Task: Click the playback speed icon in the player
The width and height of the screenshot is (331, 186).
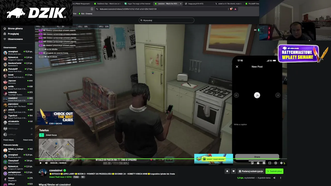Action: pyautogui.click(x=275, y=163)
